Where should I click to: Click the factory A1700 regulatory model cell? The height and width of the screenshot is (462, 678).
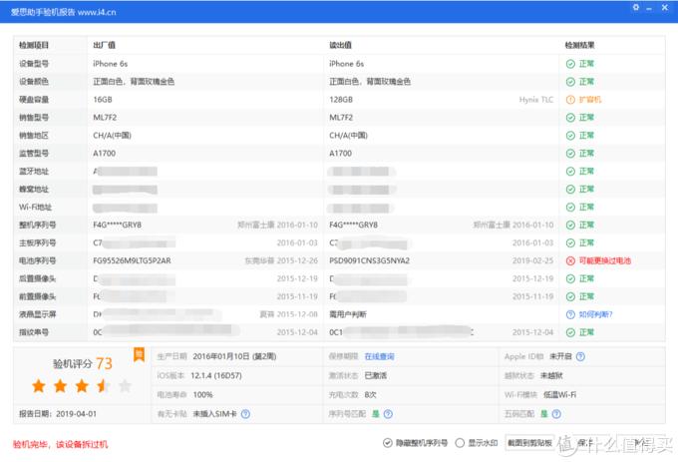(105, 154)
